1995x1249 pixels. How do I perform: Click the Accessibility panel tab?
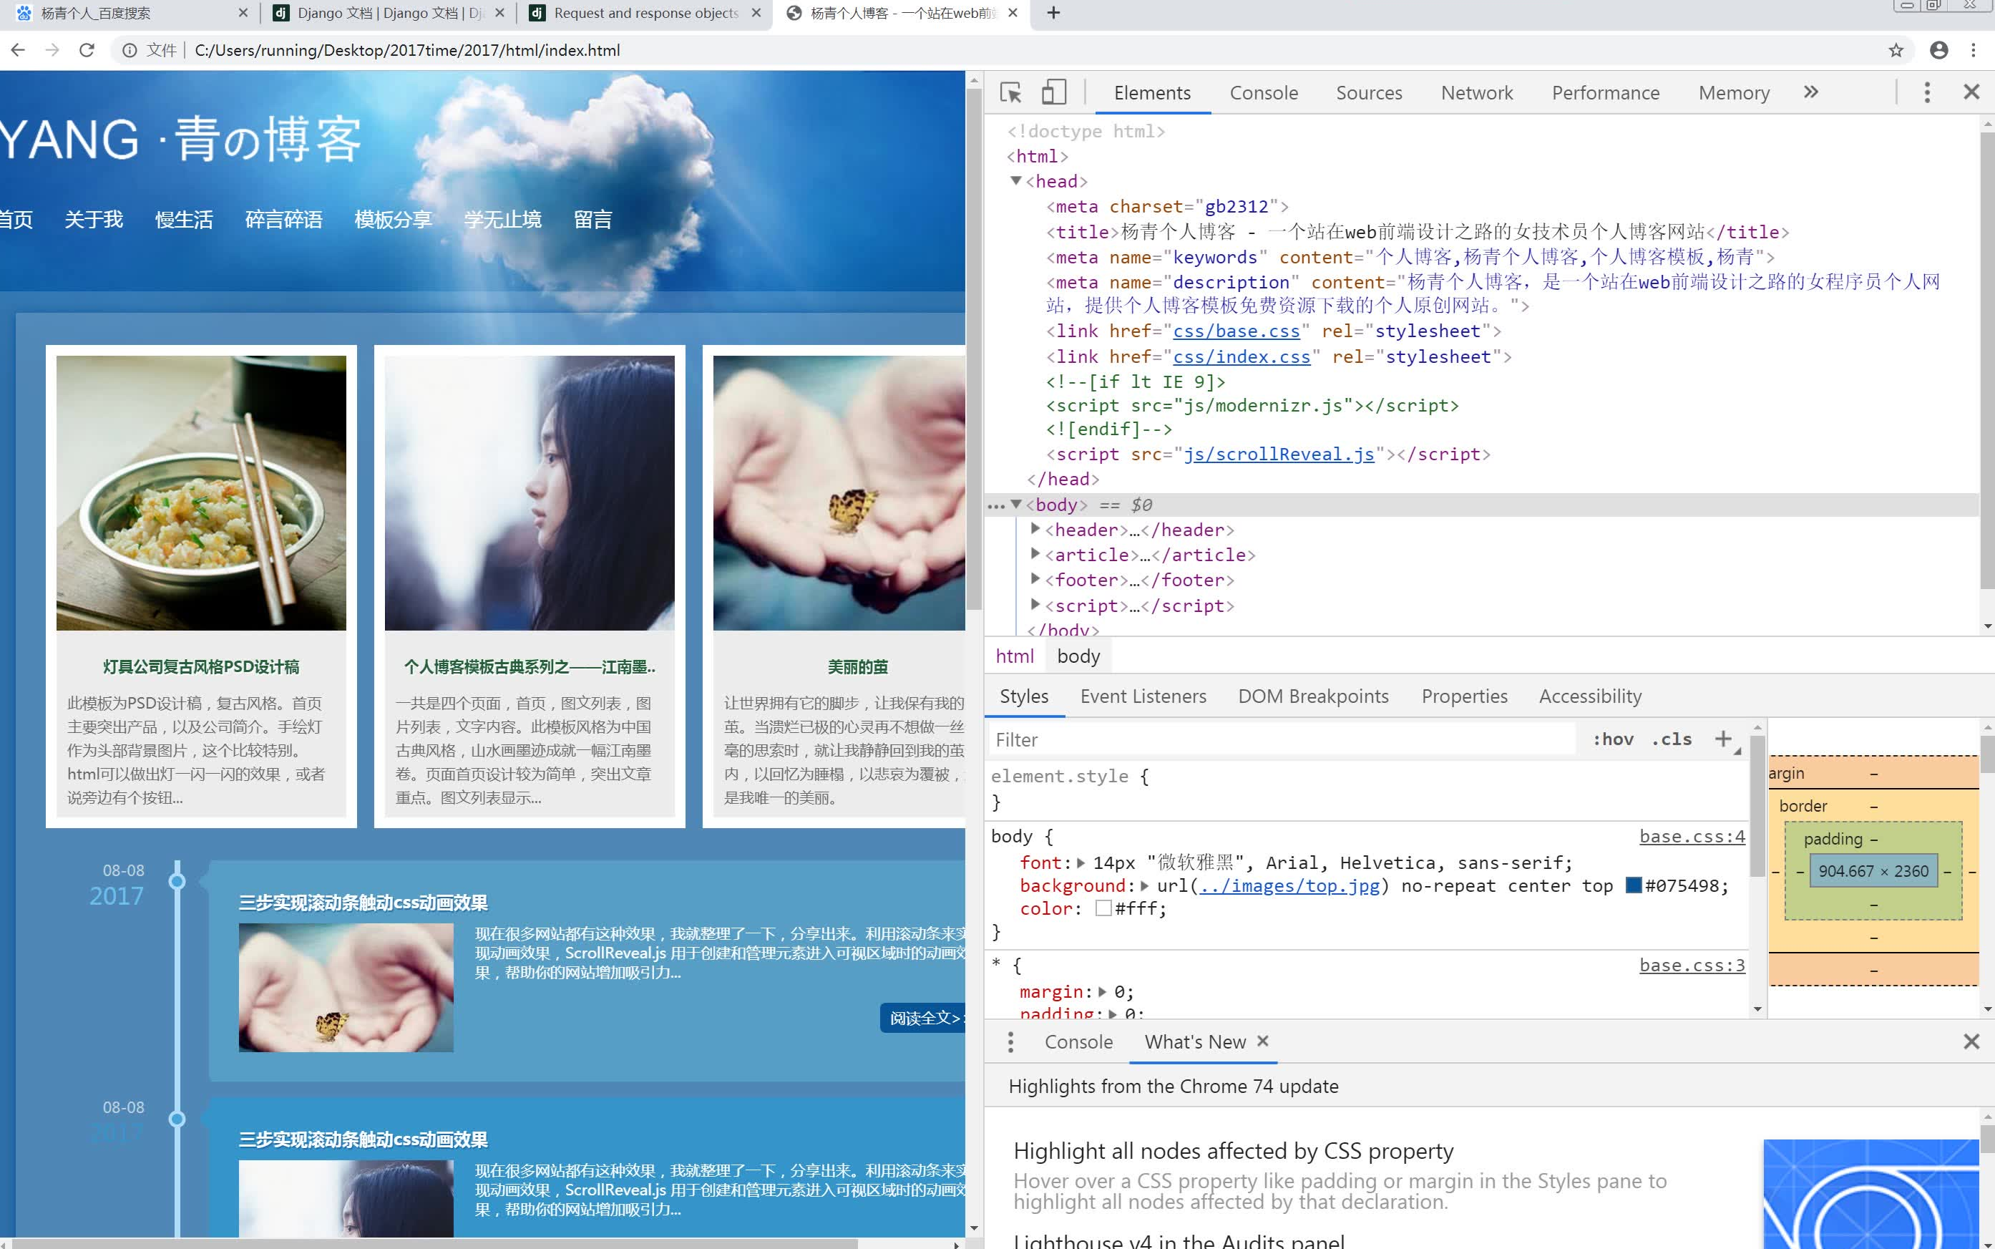point(1588,695)
